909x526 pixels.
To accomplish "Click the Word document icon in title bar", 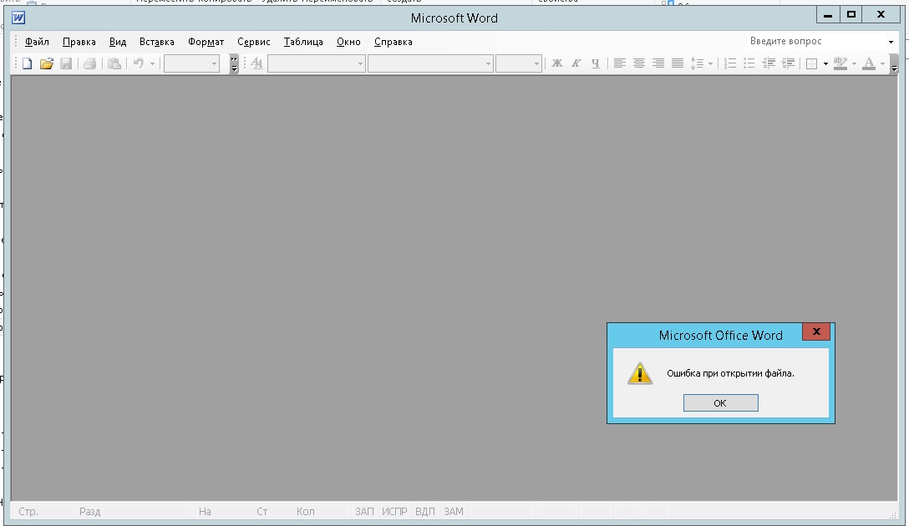I will coord(18,18).
